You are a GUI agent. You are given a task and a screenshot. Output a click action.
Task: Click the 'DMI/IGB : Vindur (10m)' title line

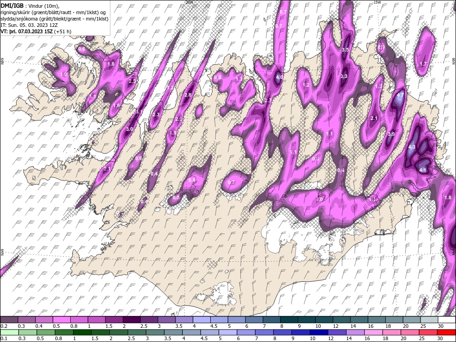pyautogui.click(x=30, y=5)
